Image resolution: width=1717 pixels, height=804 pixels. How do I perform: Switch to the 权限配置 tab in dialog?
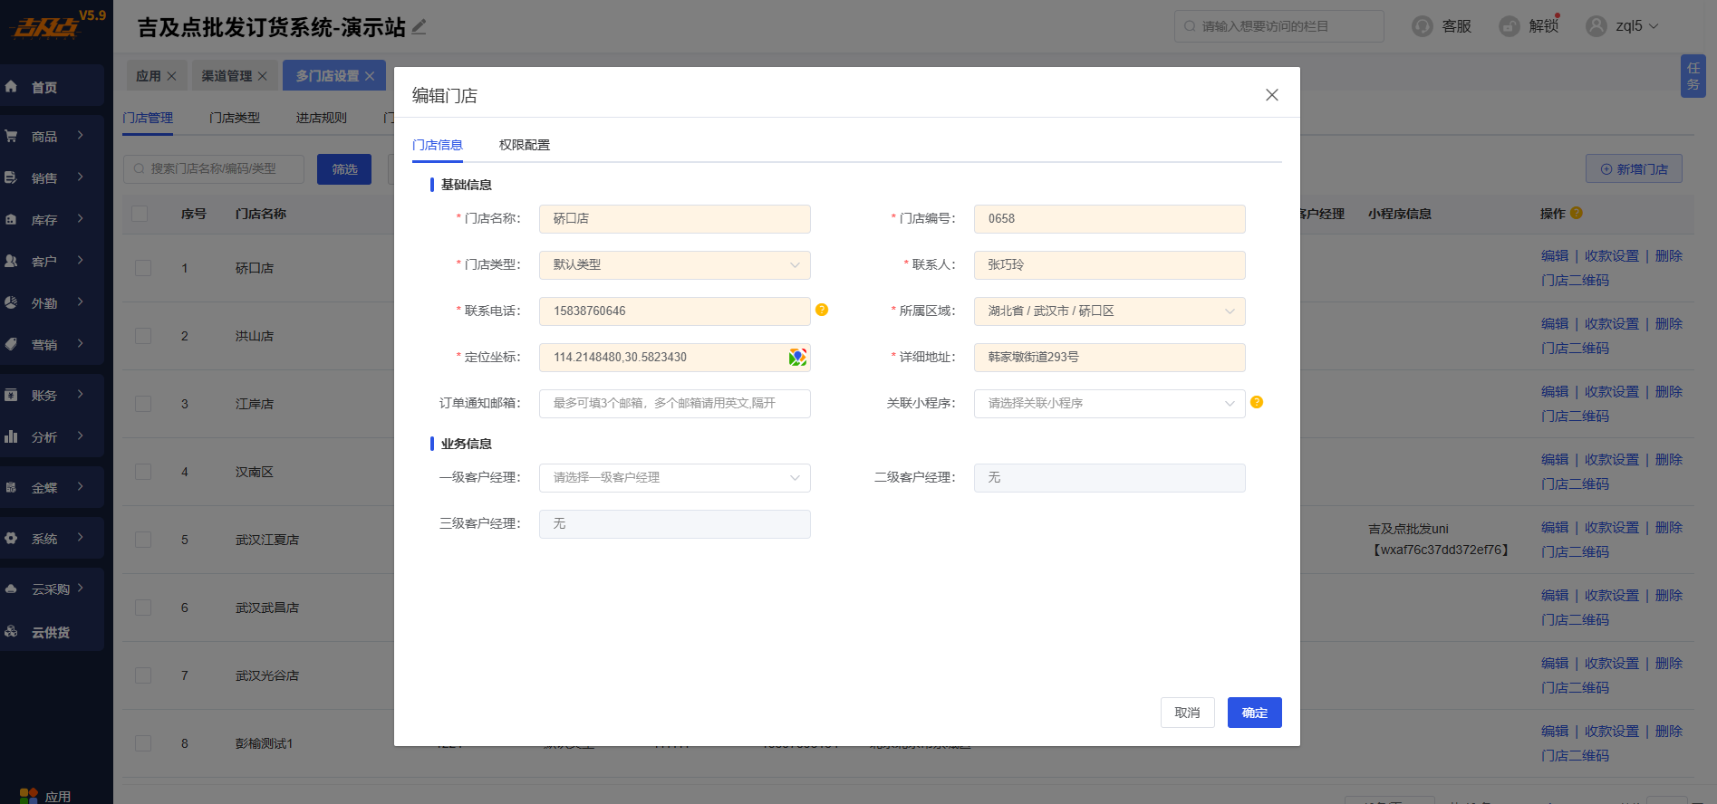(x=525, y=145)
